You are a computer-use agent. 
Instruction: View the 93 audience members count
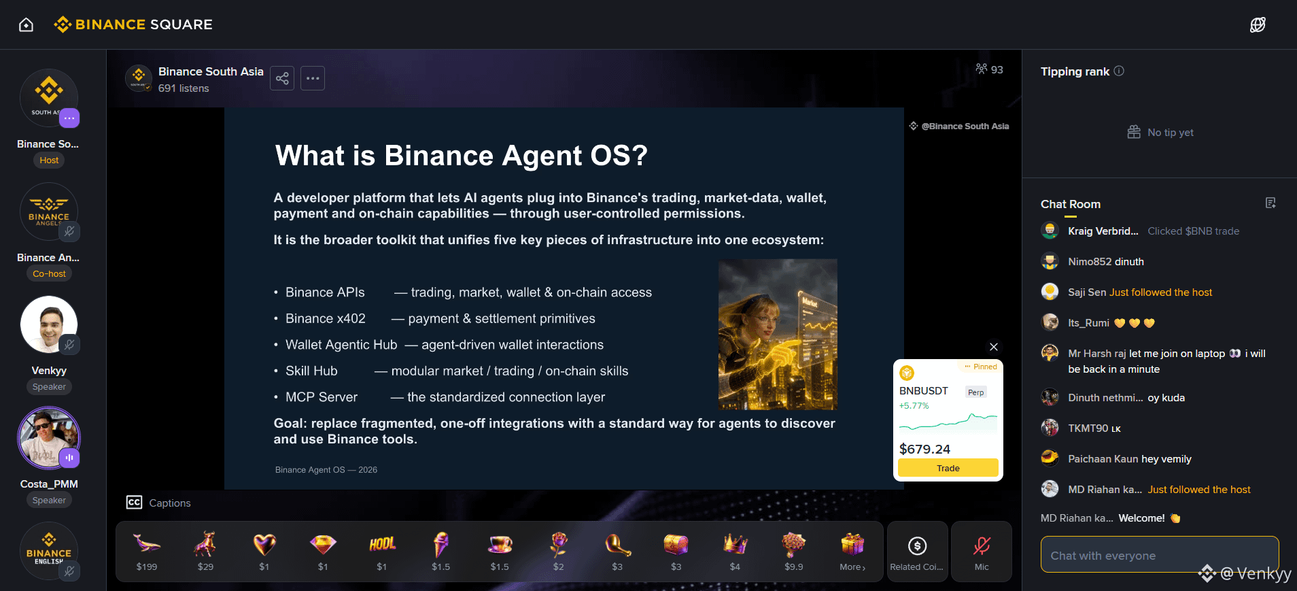click(989, 69)
